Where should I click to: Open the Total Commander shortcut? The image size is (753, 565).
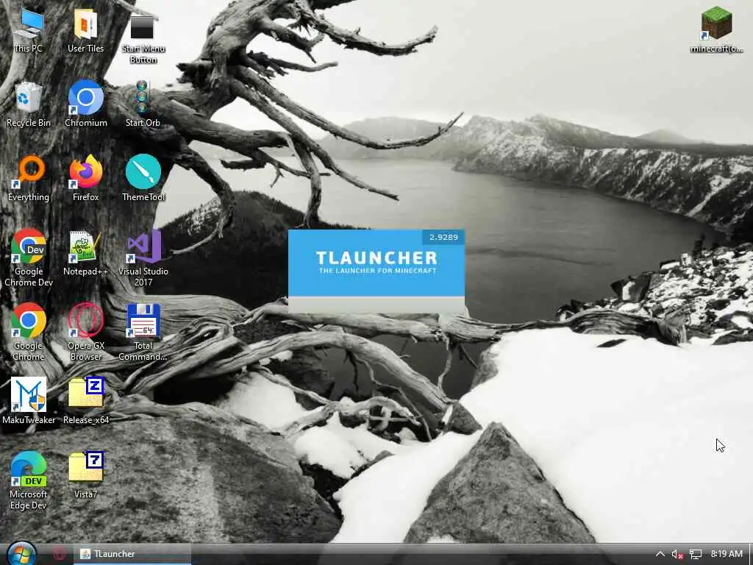pos(143,333)
